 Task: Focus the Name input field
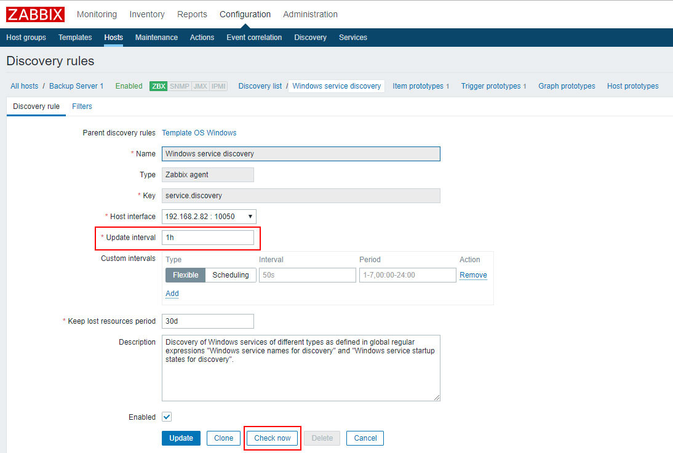[x=301, y=154]
